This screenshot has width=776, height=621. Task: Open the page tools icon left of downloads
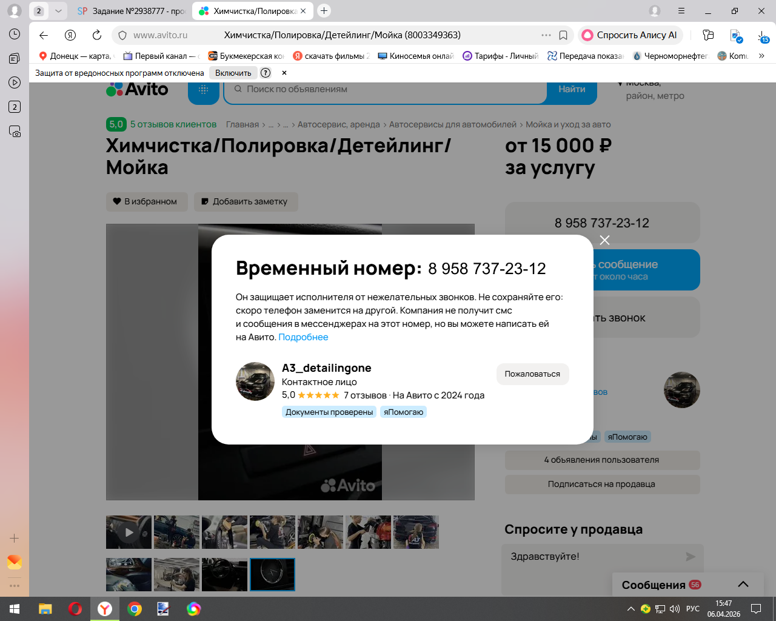point(736,36)
